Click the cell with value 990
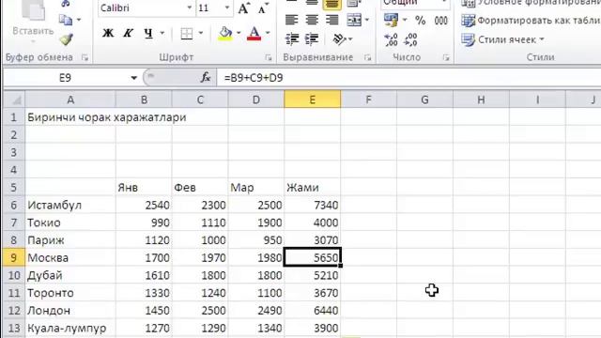Screen dimensions: 601x338 point(144,223)
